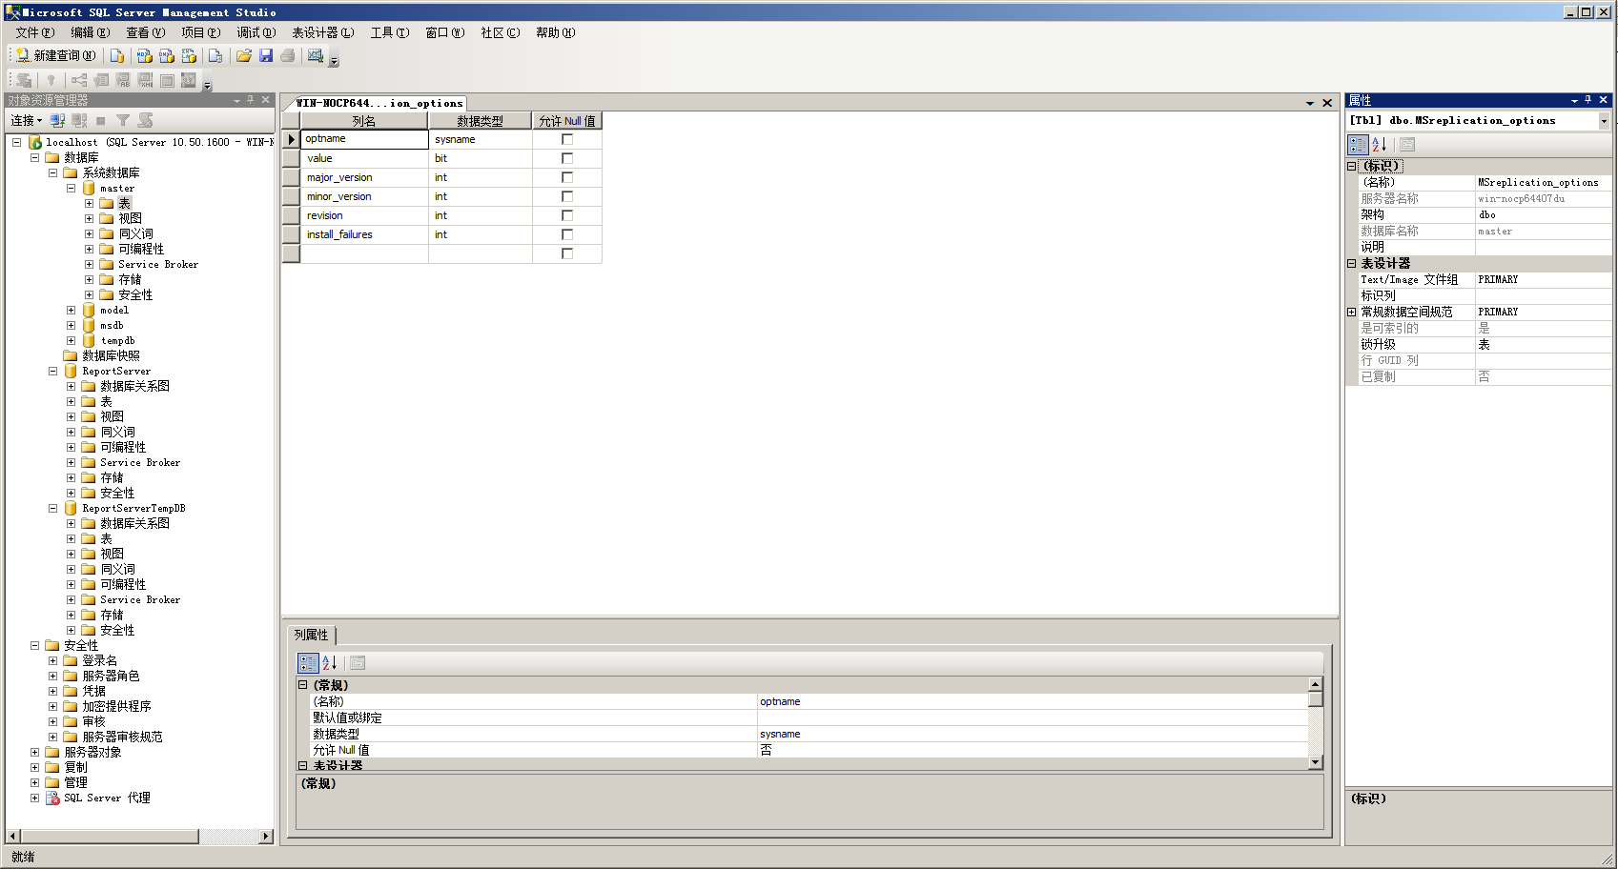The image size is (1618, 869).
Task: Collapse the ReportServerTempDB node
Action: [52, 509]
